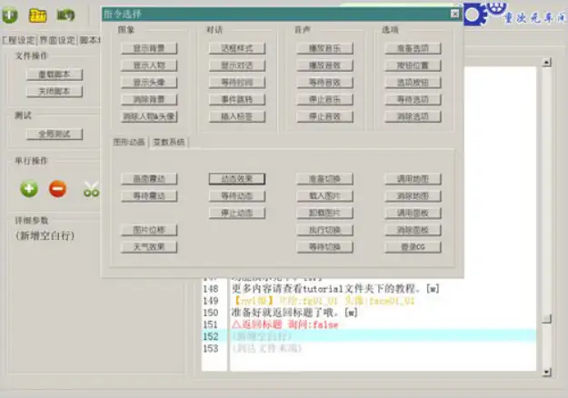
Task: Click the 停止音乐 button
Action: 325,100
